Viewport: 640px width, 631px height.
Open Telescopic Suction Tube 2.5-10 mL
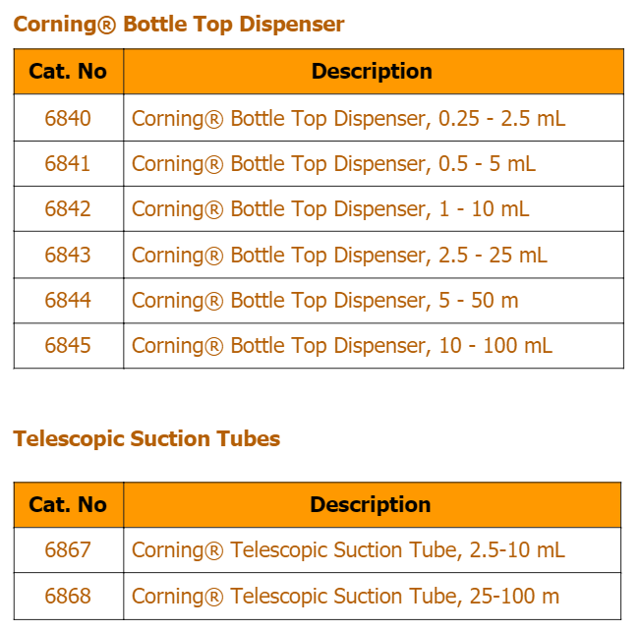(348, 550)
